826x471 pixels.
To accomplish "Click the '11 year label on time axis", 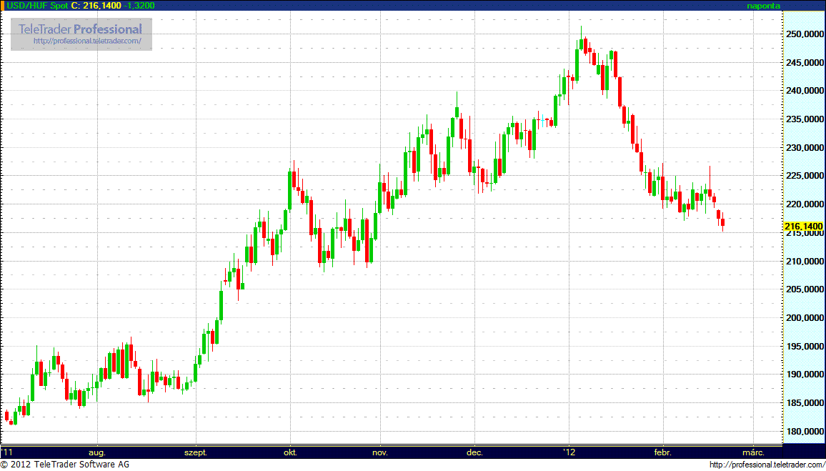I will click(7, 452).
